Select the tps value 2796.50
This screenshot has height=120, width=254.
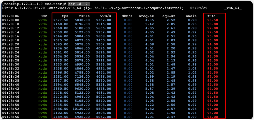pyautogui.click(x=61, y=73)
